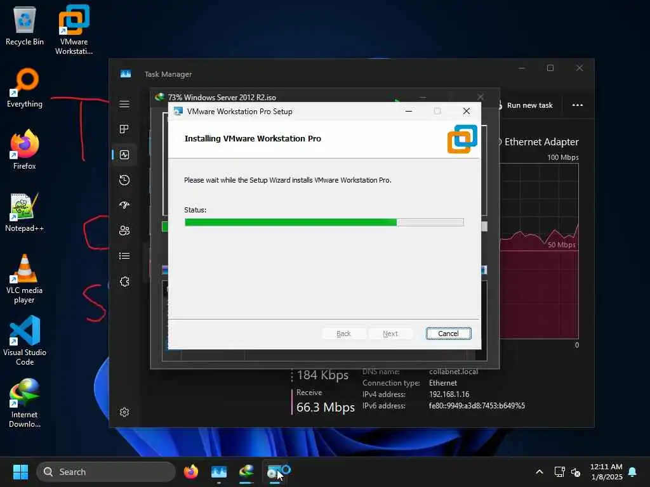The width and height of the screenshot is (650, 487).
Task: Click the 184 Kbps send value
Action: pos(322,375)
